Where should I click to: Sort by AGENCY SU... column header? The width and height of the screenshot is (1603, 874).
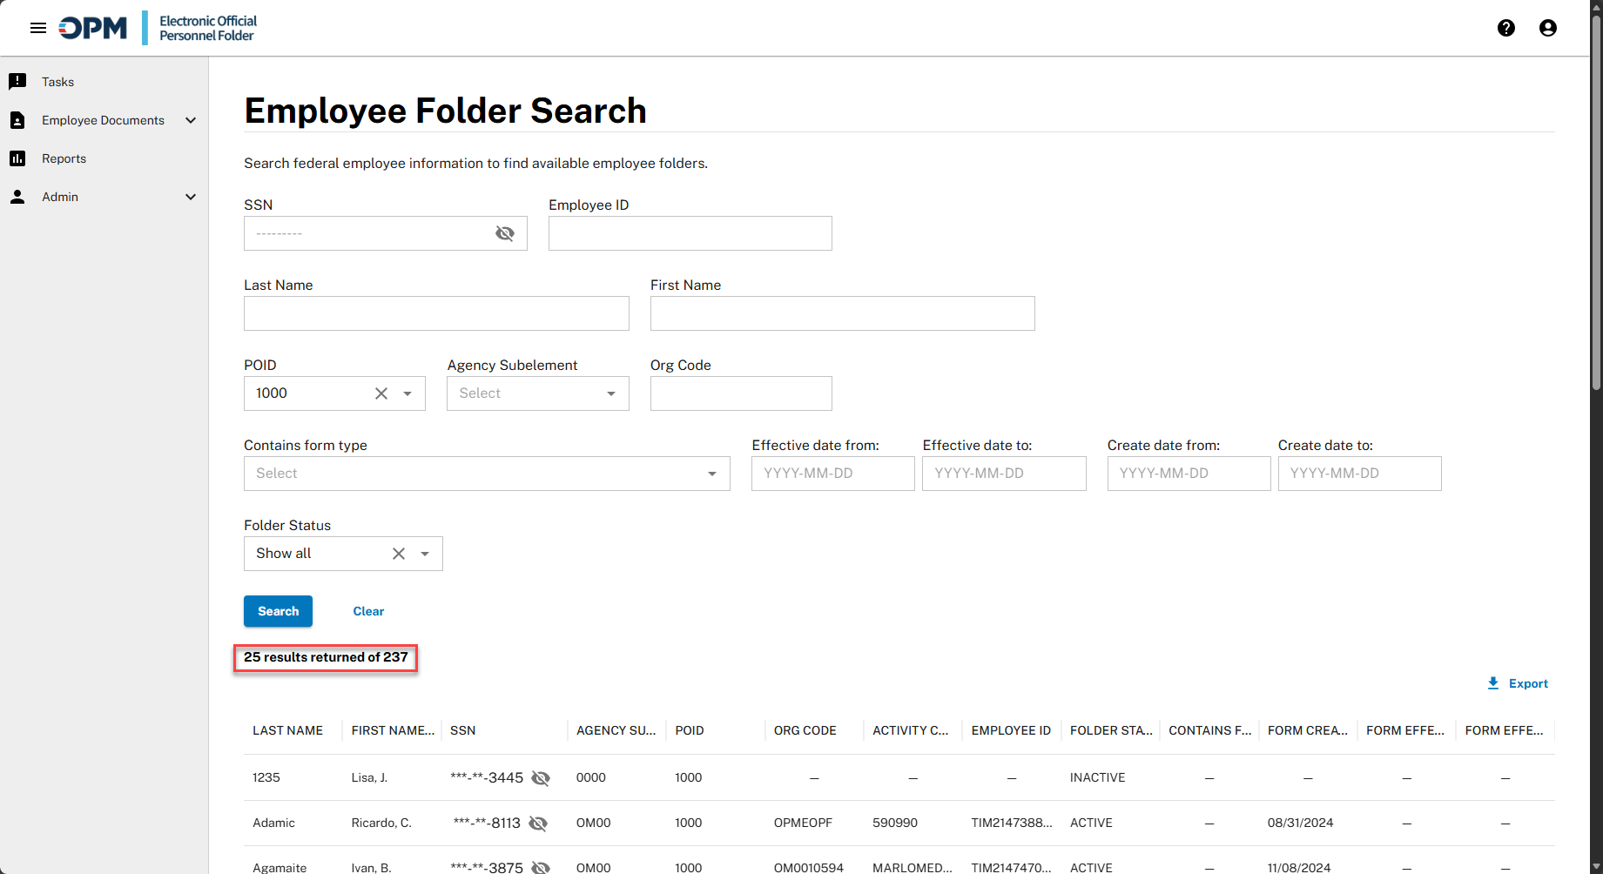[x=616, y=730]
